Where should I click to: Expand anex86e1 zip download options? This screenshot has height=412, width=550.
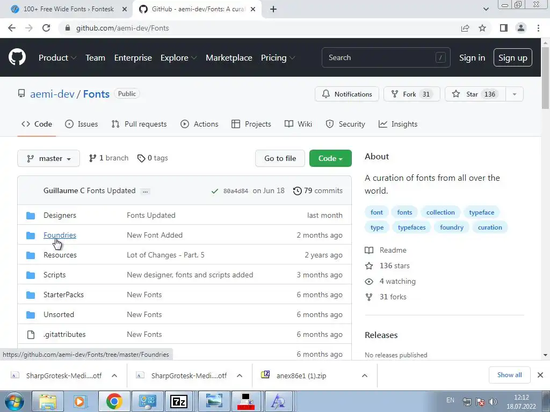pyautogui.click(x=365, y=376)
